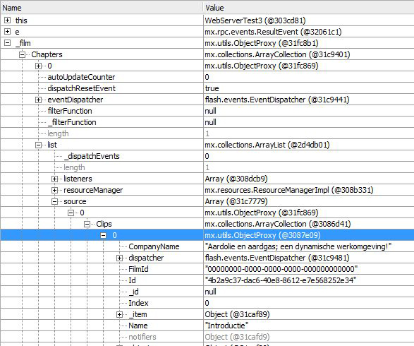Collapse the source Array node
The height and width of the screenshot is (346, 414).
(x=54, y=201)
